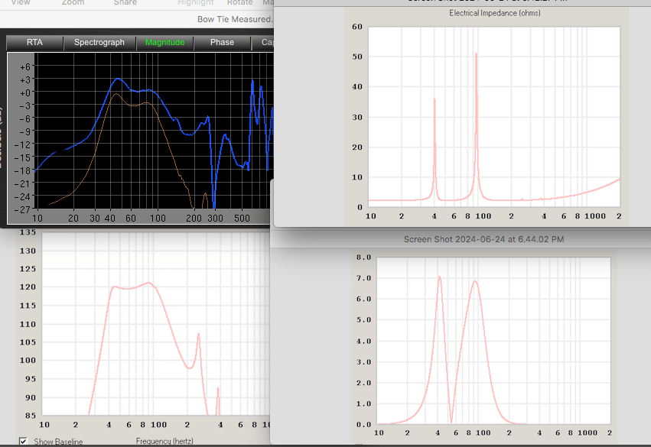651x447 pixels.
Task: Click the greyed Highlight toolbar item
Action: coord(196,2)
